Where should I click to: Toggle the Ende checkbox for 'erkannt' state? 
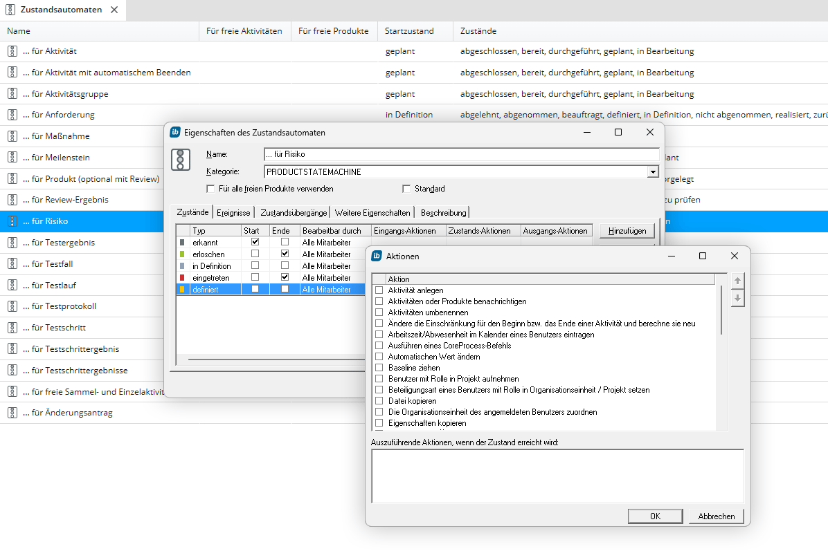(285, 243)
